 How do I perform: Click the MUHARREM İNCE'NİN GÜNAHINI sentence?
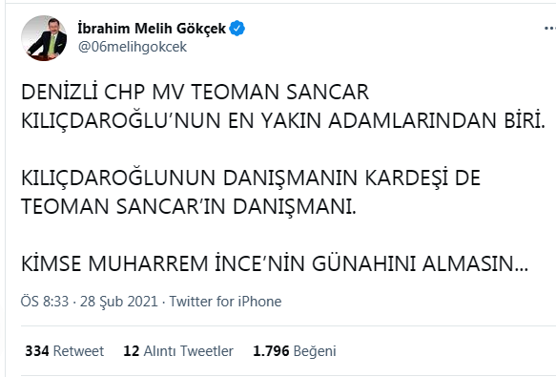click(275, 263)
